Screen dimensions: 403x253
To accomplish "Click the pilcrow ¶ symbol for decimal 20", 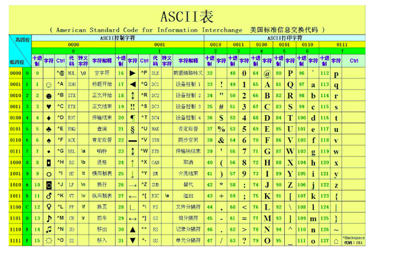I will (132, 118).
